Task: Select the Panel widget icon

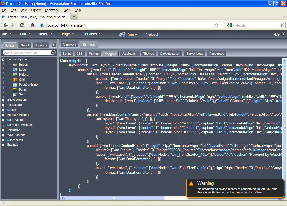Action: coord(15,90)
